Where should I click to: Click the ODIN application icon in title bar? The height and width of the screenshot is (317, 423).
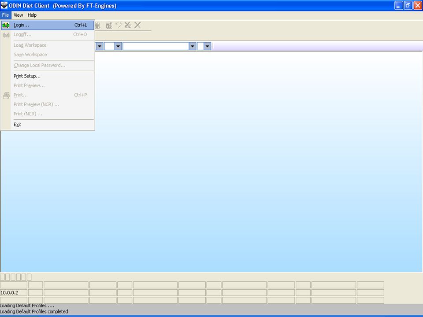[4, 5]
